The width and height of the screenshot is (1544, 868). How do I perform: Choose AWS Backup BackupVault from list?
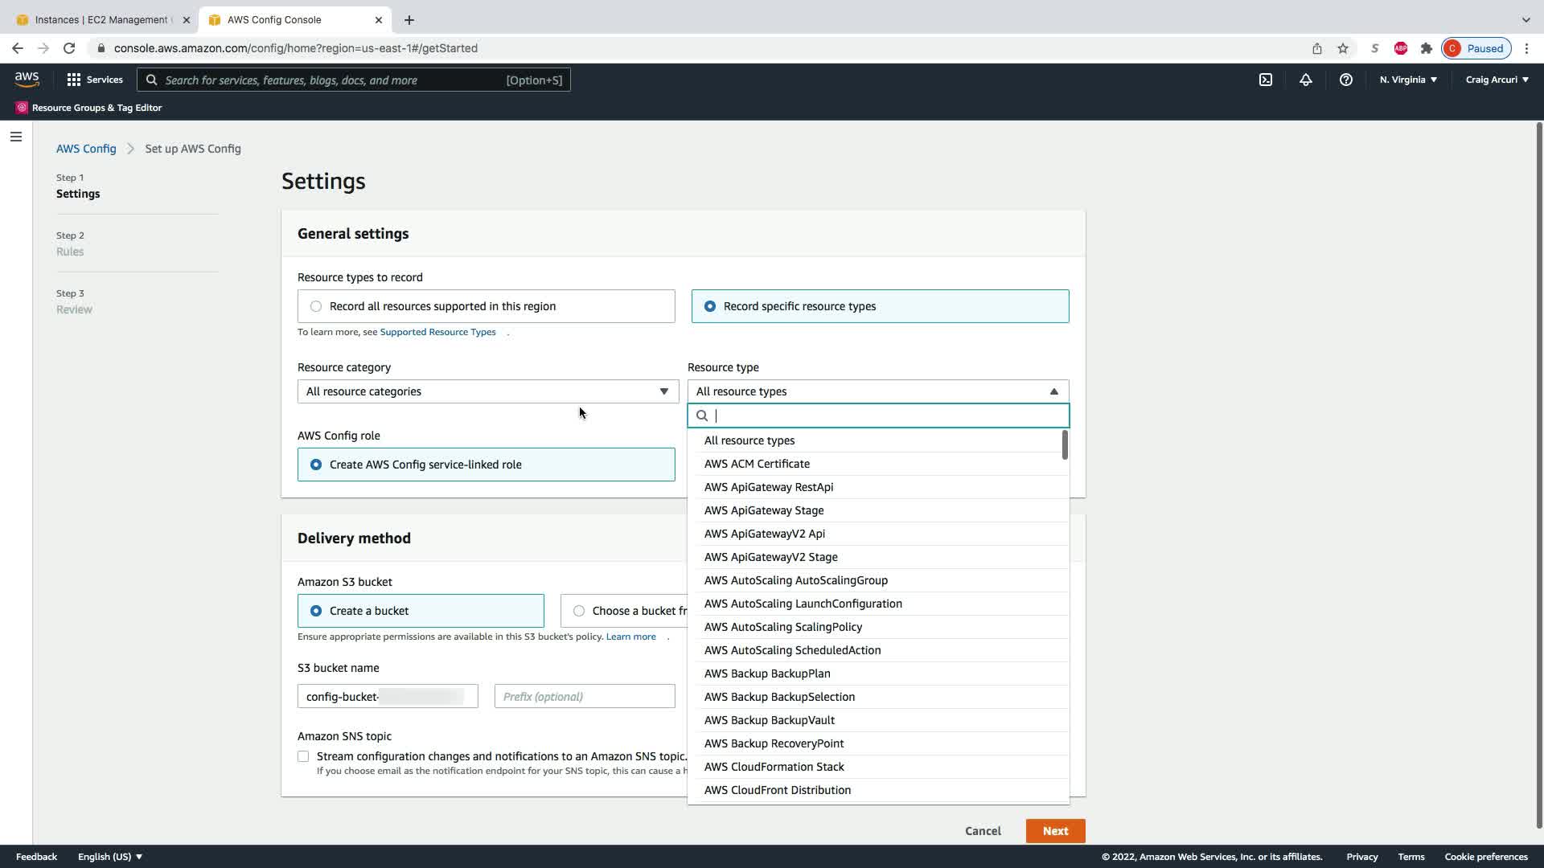point(769,720)
